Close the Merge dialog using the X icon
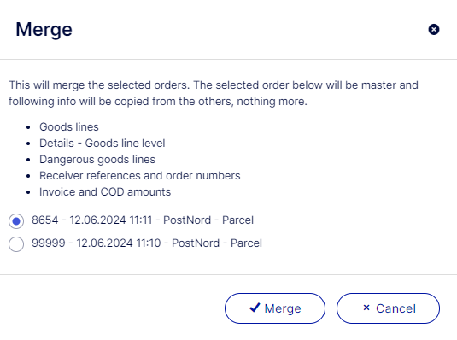457x340 pixels. 434,29
